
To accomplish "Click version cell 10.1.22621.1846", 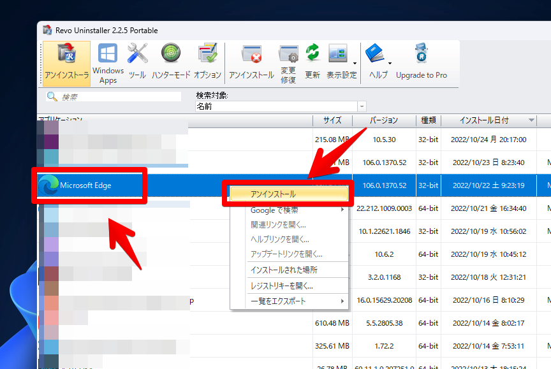I will click(x=384, y=231).
